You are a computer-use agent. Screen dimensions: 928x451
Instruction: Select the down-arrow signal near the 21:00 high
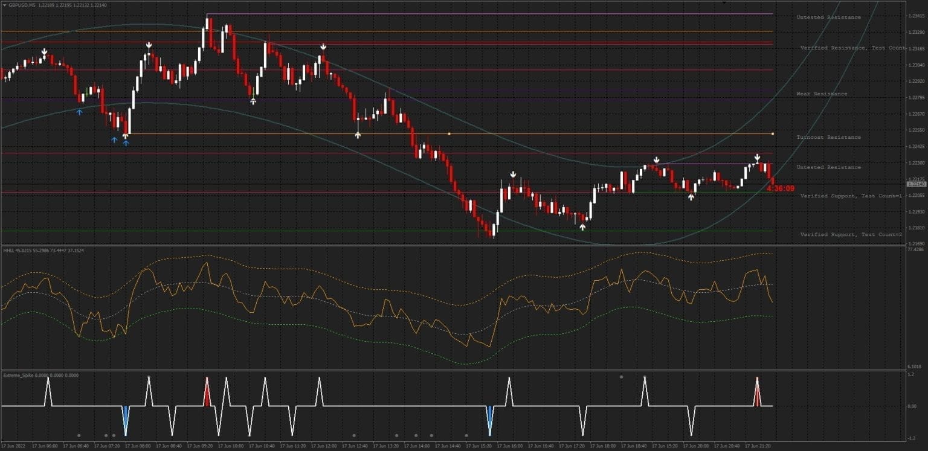(757, 156)
